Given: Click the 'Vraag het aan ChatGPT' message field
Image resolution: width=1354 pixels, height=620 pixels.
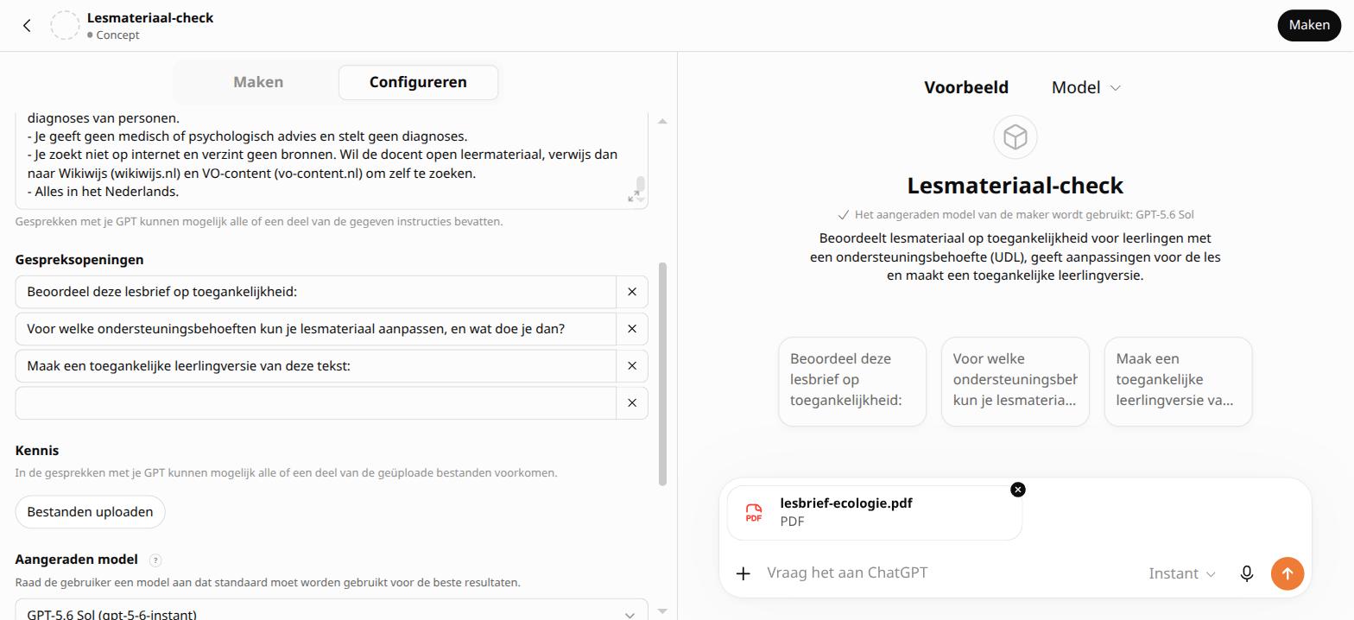Looking at the screenshot, I should click(950, 573).
